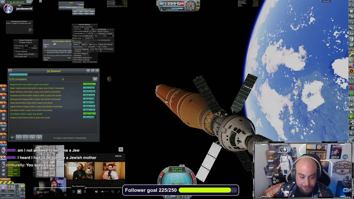Expand the video to fullscreen

coord(119,192)
